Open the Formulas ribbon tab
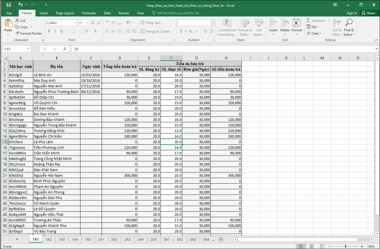This screenshot has height=249, width=380. coord(89,13)
